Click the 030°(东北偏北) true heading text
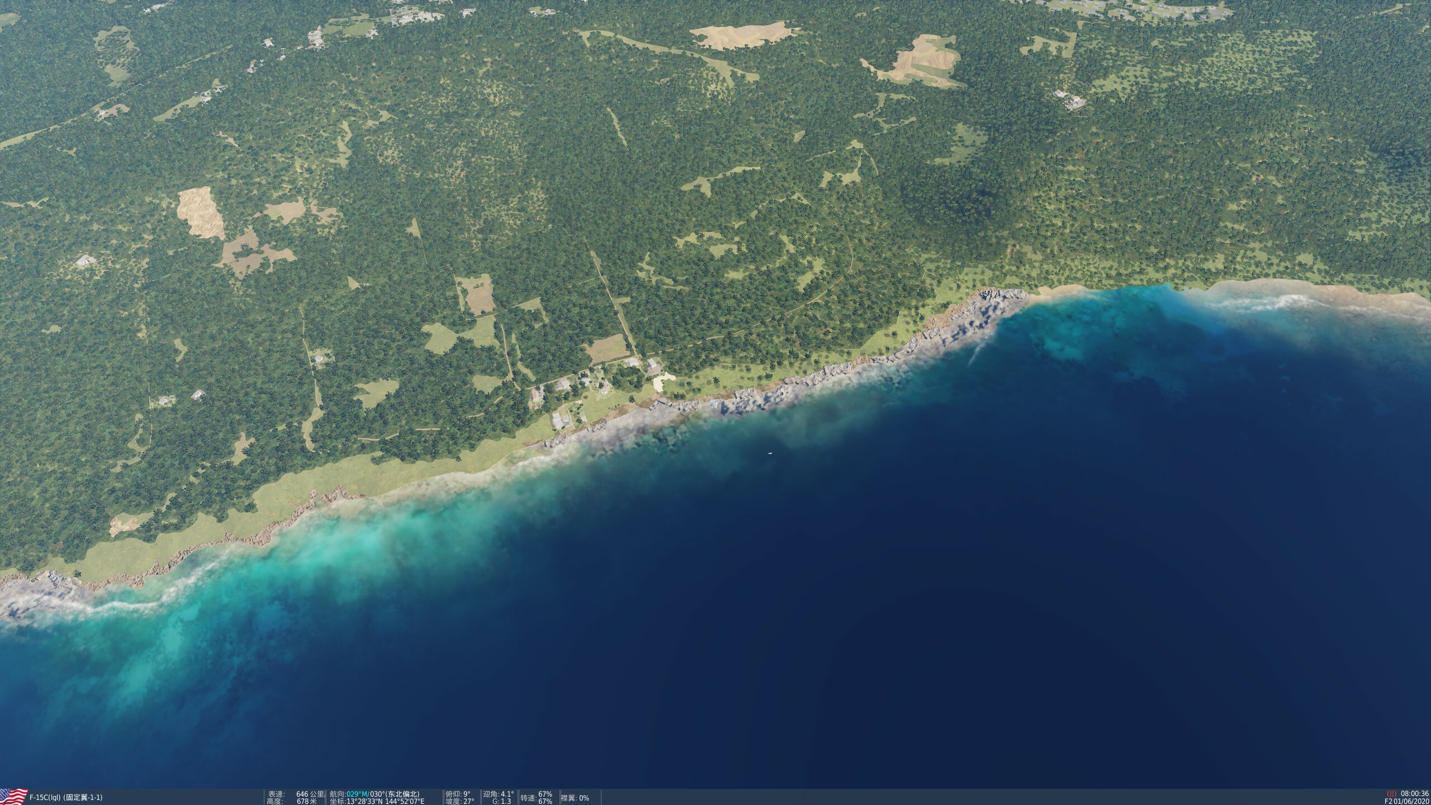Image resolution: width=1431 pixels, height=805 pixels. pyautogui.click(x=395, y=794)
